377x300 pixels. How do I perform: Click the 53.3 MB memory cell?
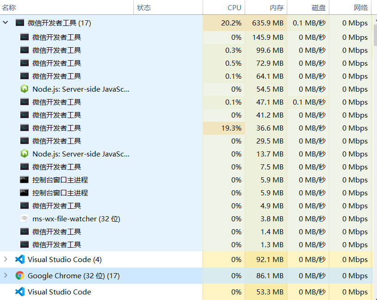pyautogui.click(x=266, y=292)
